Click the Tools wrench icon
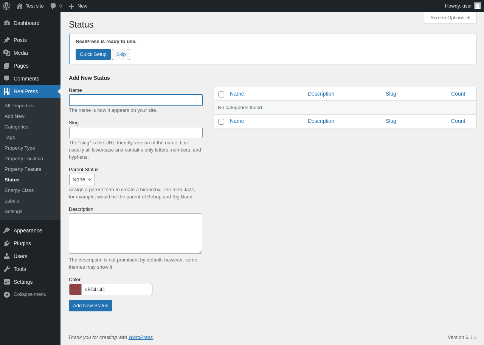The image size is (484, 345). click(7, 269)
